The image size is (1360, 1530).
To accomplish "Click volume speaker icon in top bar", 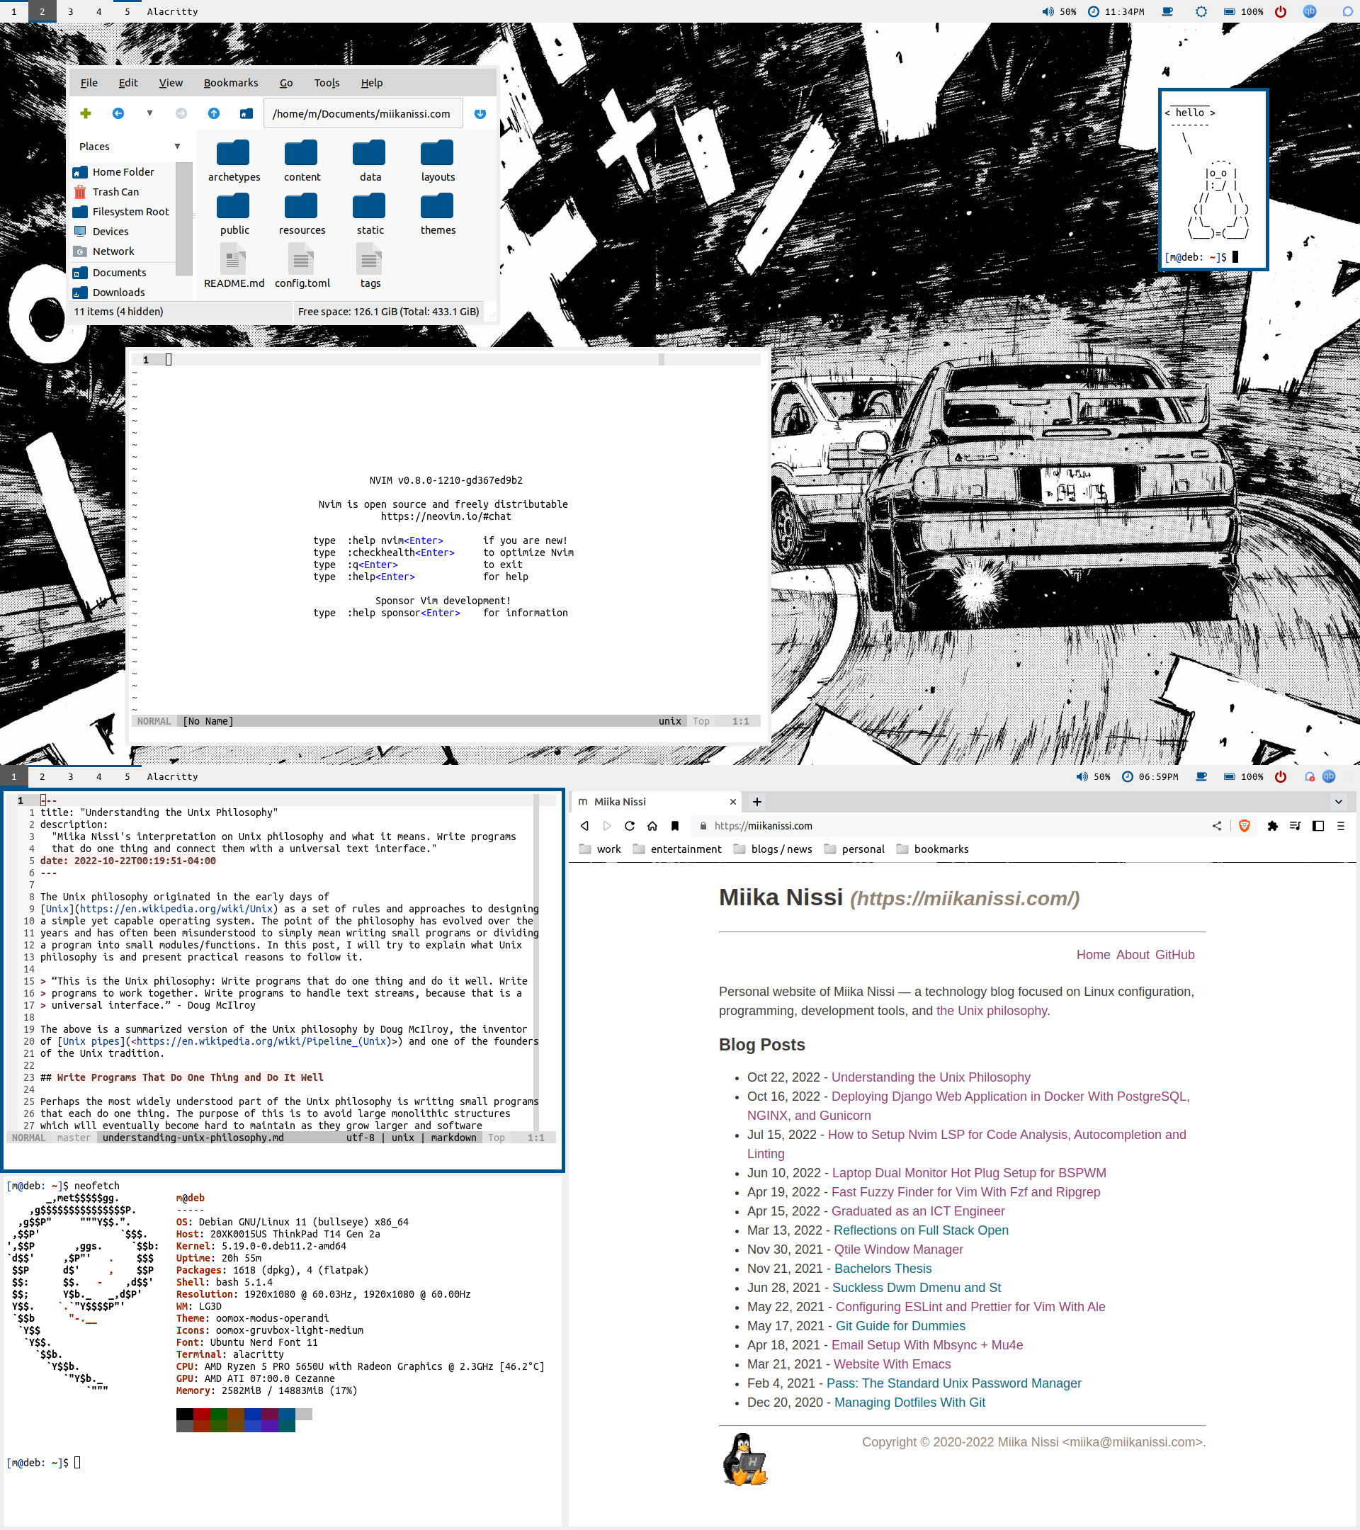I will coord(1047,11).
